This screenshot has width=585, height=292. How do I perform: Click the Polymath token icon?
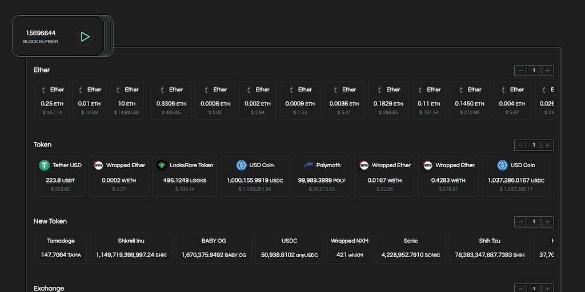(308, 165)
